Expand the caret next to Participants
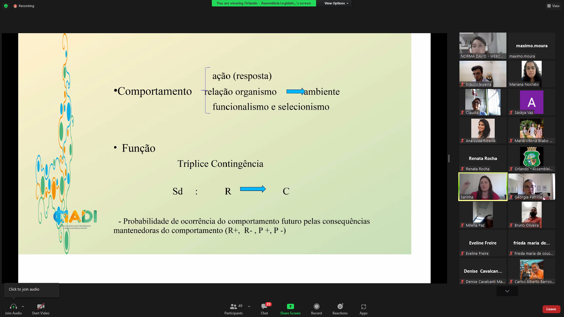 click(x=249, y=306)
